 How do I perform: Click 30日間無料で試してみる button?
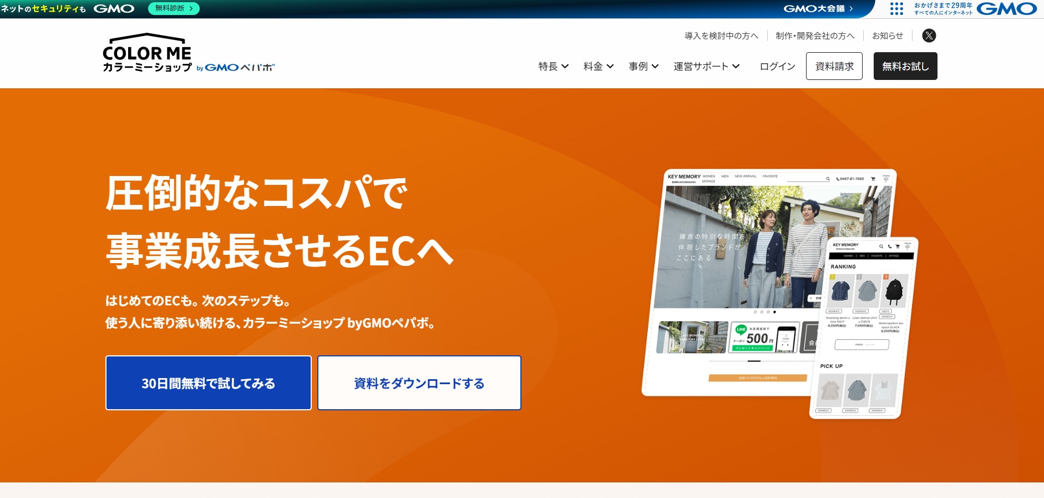[x=209, y=383]
